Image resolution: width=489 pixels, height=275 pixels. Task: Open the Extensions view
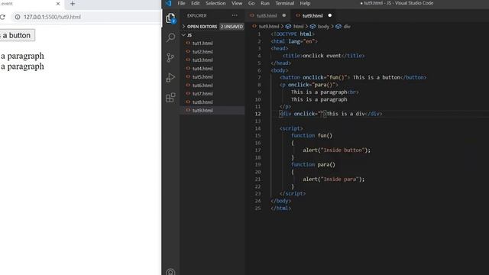coord(170,98)
